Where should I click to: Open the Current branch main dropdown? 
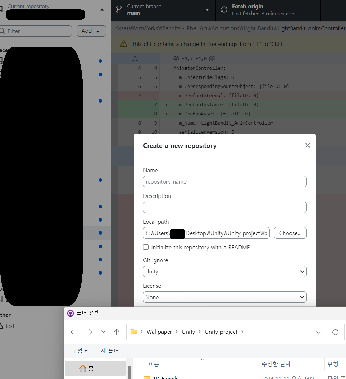(163, 9)
